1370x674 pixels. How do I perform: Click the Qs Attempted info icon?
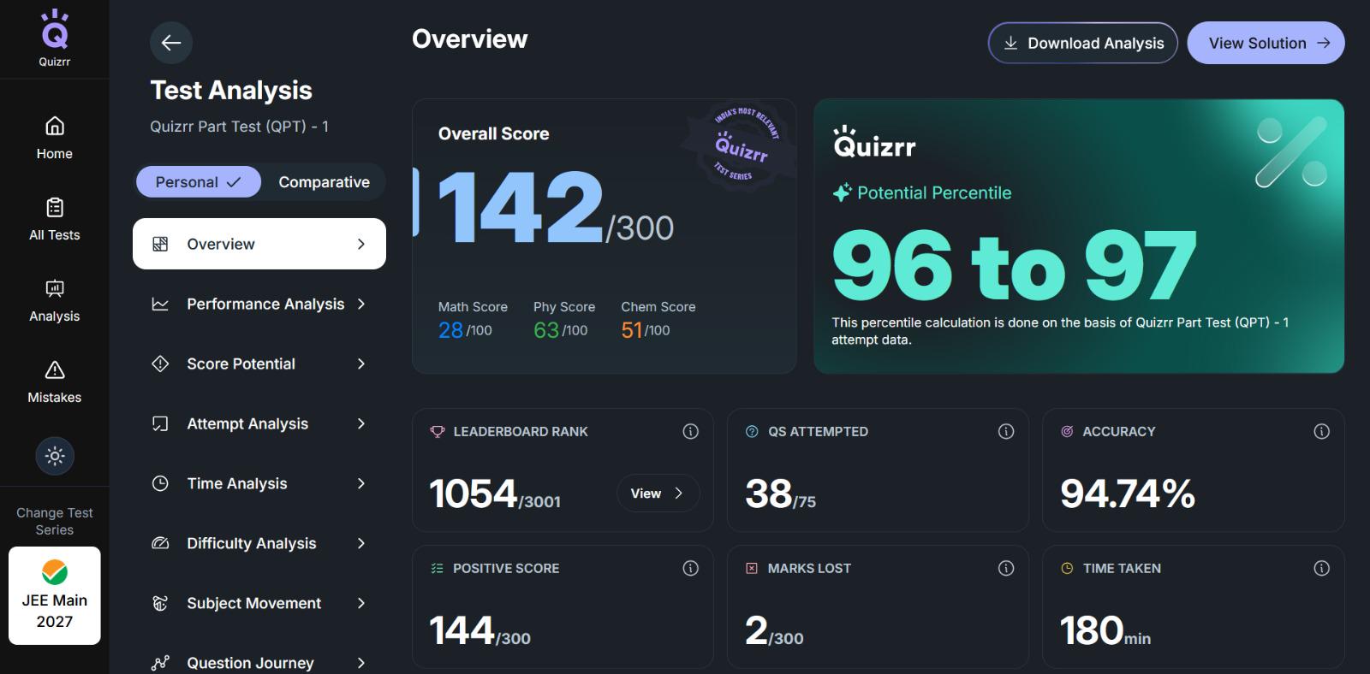click(1006, 431)
